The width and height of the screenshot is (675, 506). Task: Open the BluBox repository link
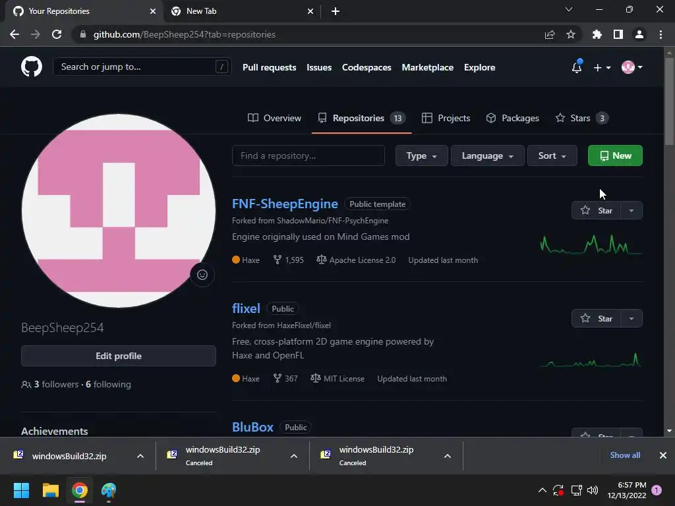coord(252,427)
